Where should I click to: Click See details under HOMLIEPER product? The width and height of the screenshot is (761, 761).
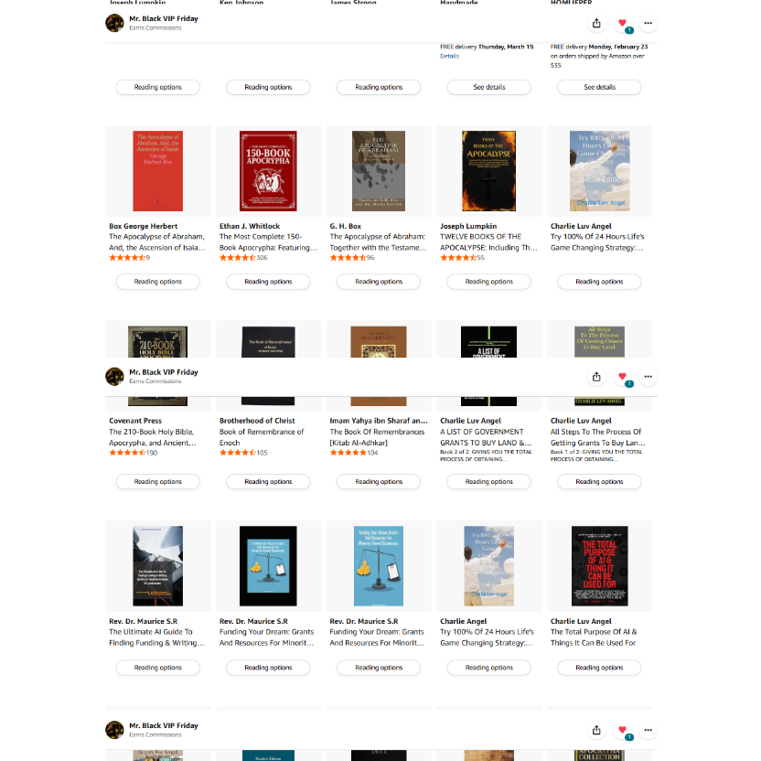point(599,88)
